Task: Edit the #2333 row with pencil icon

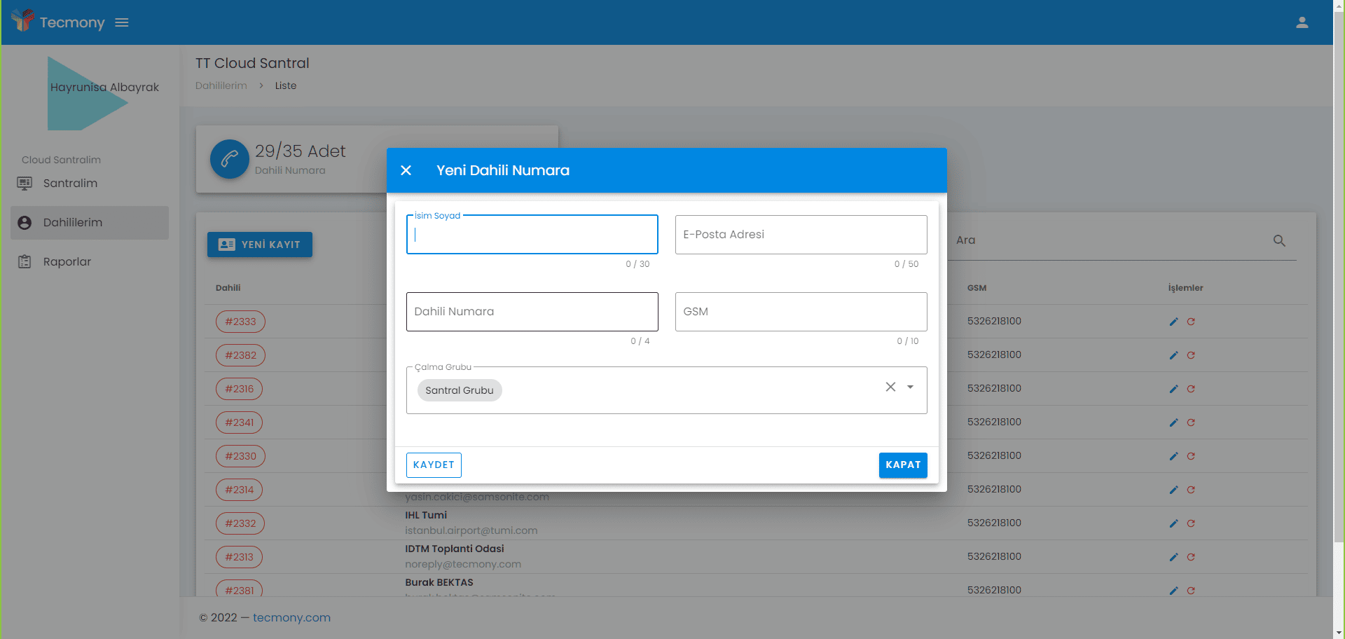Action: click(x=1173, y=322)
